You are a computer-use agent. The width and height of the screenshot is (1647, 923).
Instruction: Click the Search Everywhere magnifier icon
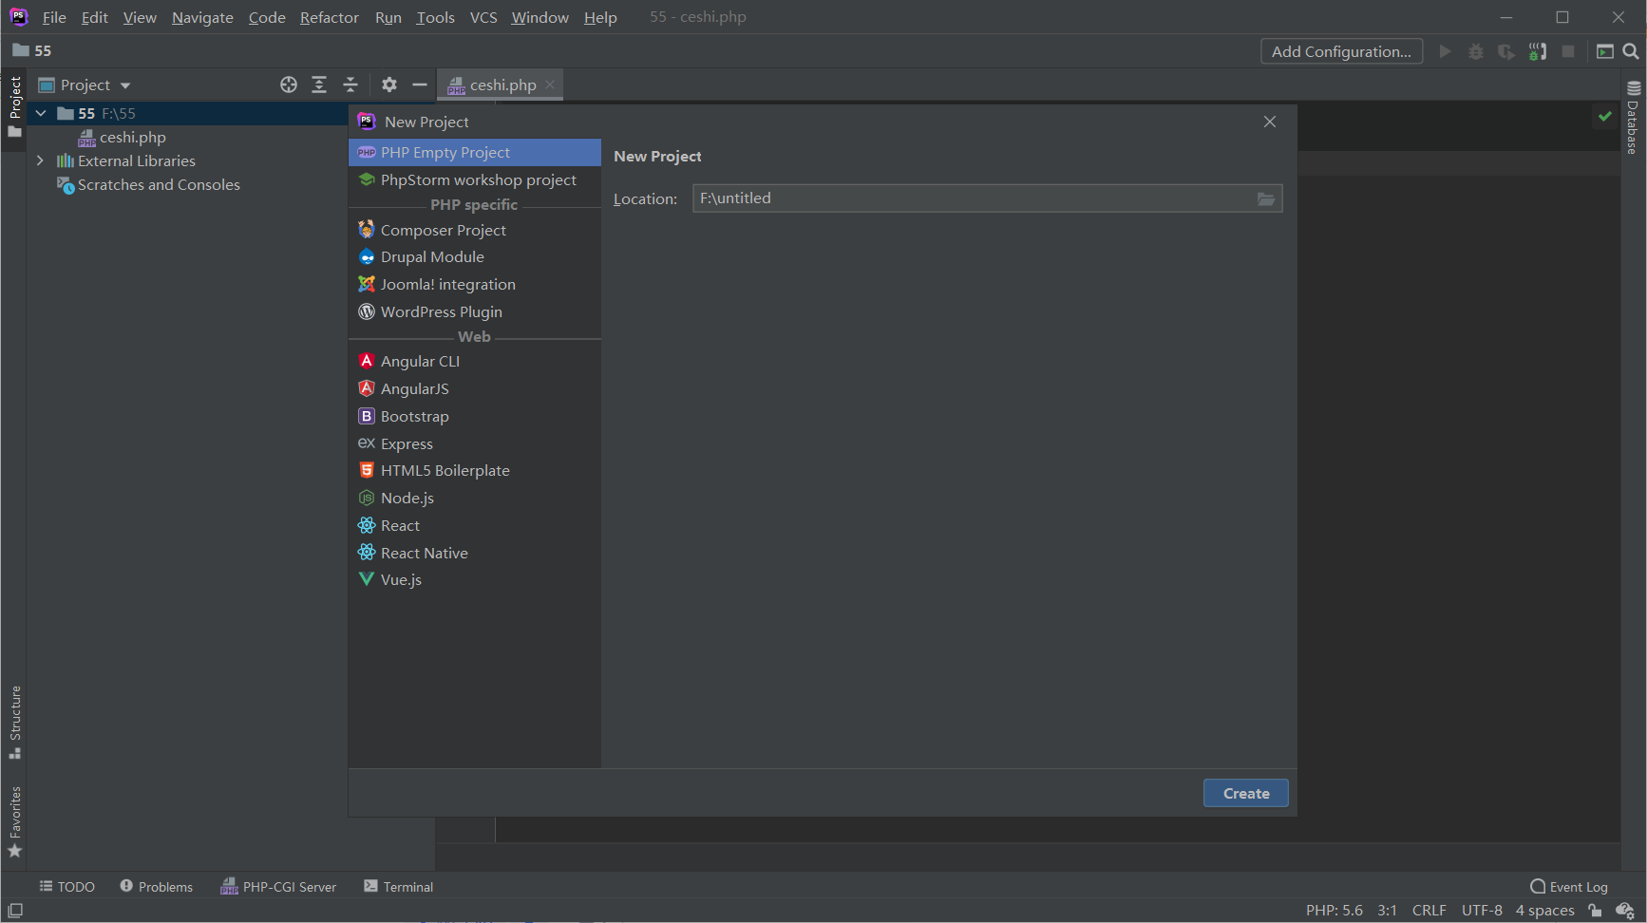(x=1631, y=51)
